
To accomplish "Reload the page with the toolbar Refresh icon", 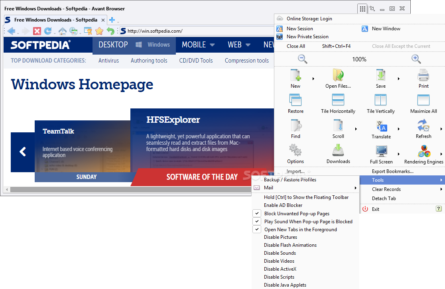I will 48,31.
